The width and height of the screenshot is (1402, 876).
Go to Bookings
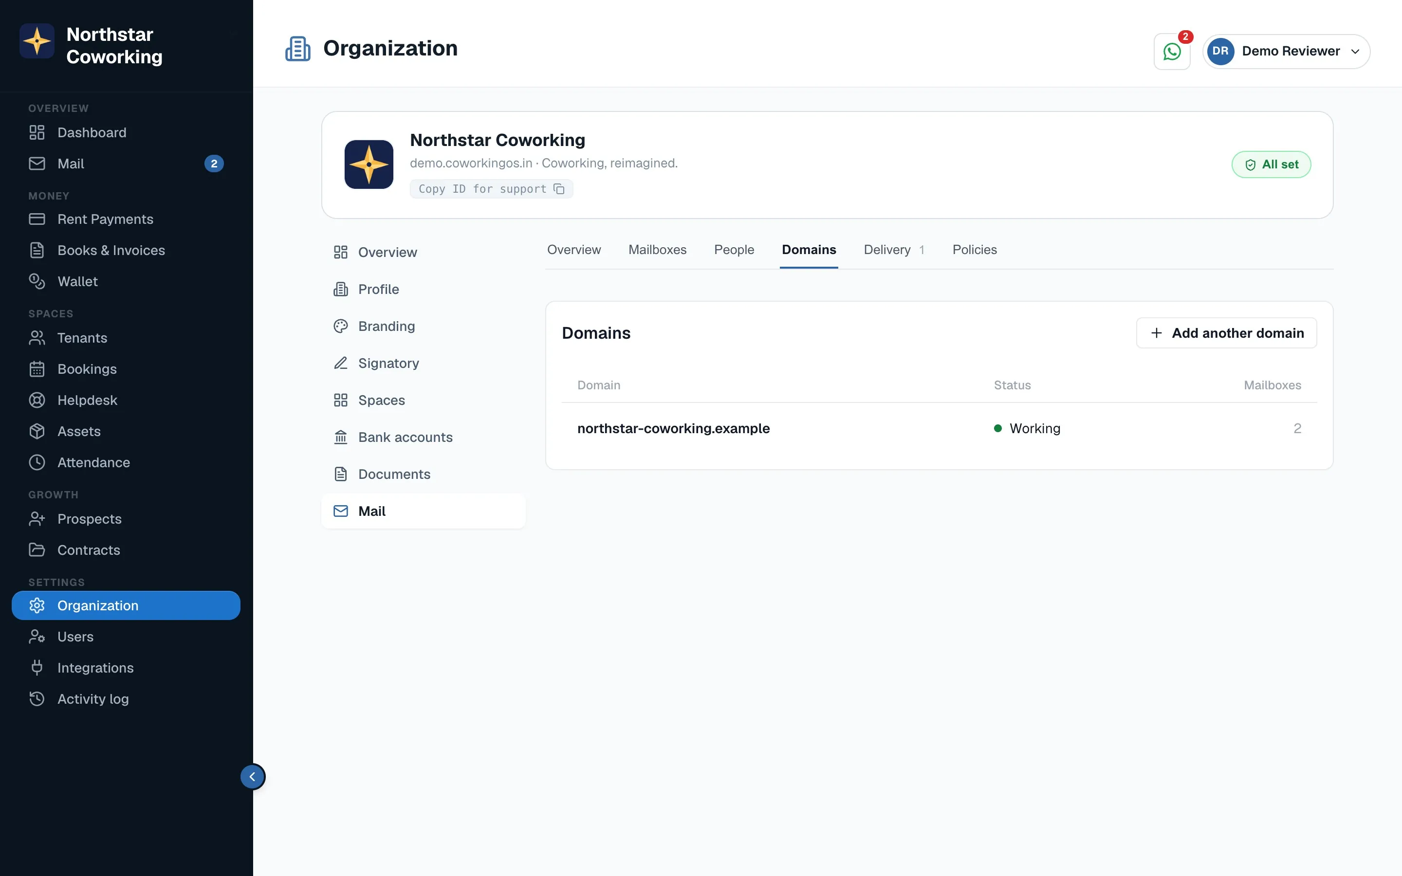pos(126,369)
